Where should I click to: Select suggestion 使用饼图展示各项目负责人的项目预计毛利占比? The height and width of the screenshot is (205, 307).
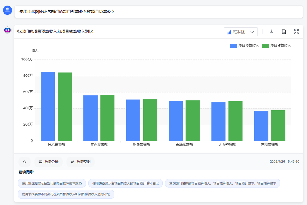(125, 184)
